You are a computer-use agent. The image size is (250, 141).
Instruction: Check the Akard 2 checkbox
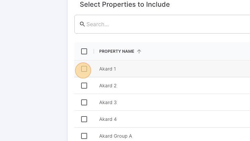(84, 86)
